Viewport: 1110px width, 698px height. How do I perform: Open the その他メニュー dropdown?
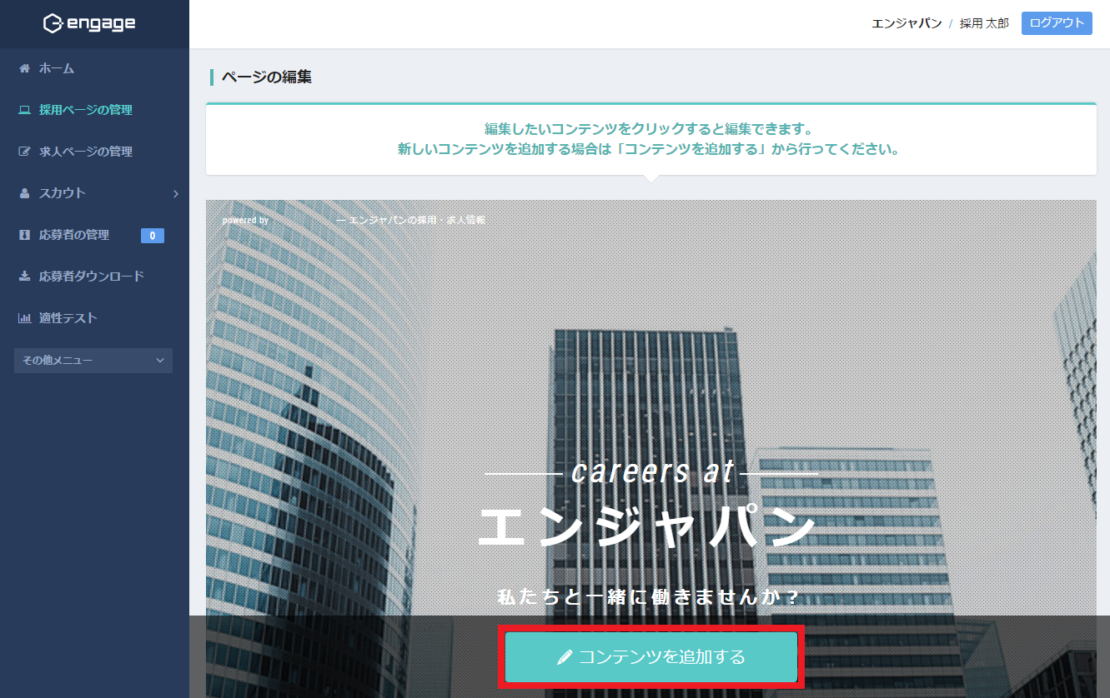pyautogui.click(x=93, y=361)
